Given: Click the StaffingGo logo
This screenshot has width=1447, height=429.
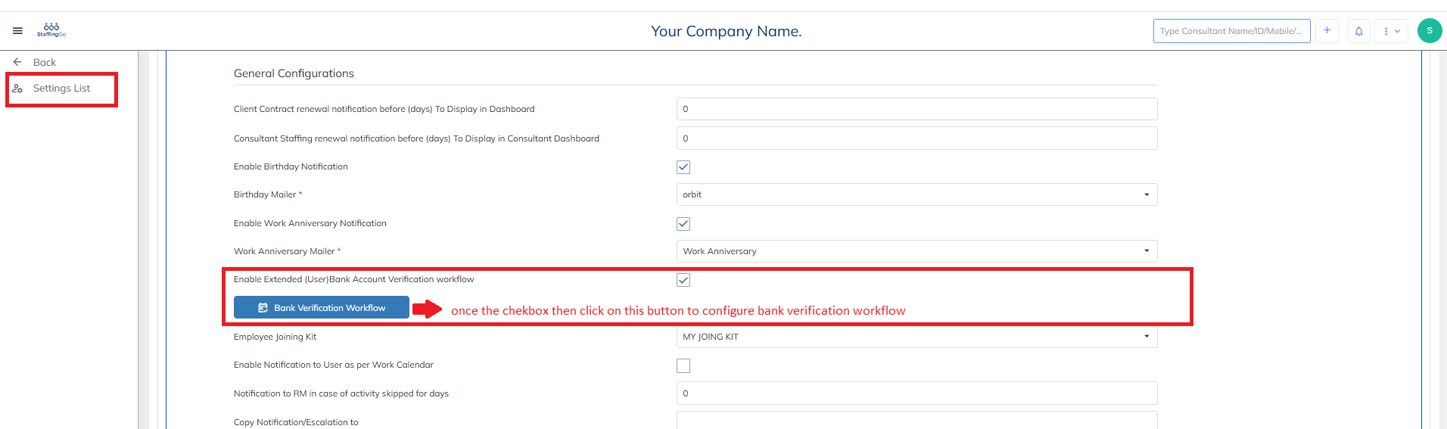Looking at the screenshot, I should 51,30.
